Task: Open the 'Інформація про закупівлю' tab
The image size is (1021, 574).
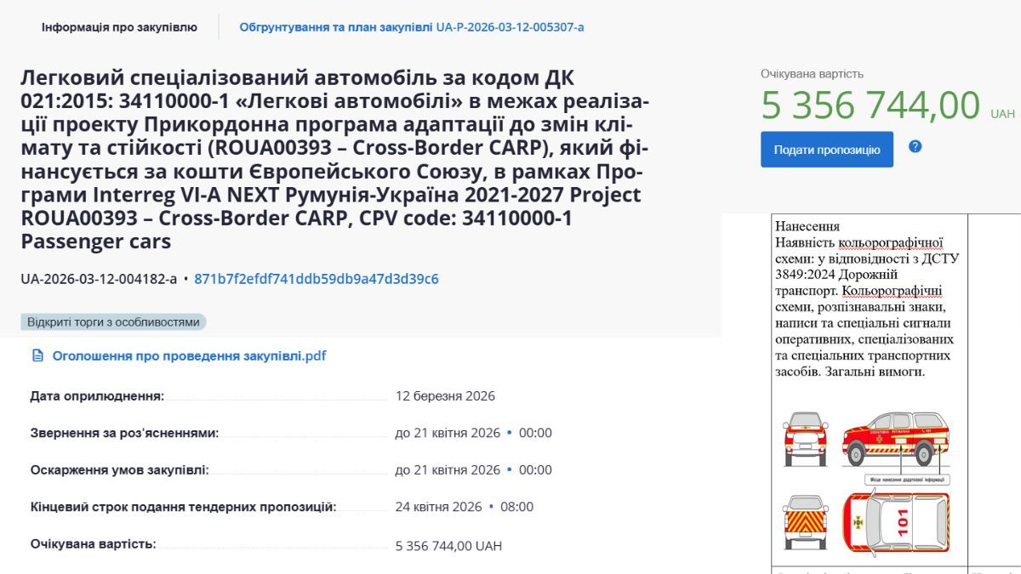Action: 119,27
